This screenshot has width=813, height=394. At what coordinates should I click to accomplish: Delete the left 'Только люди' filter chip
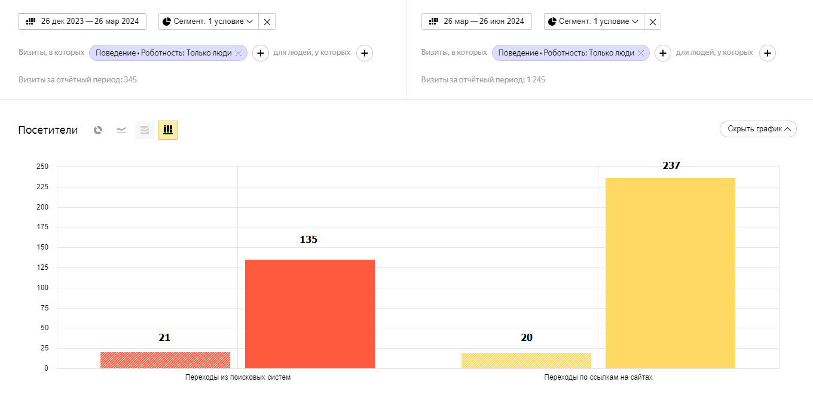coord(239,53)
